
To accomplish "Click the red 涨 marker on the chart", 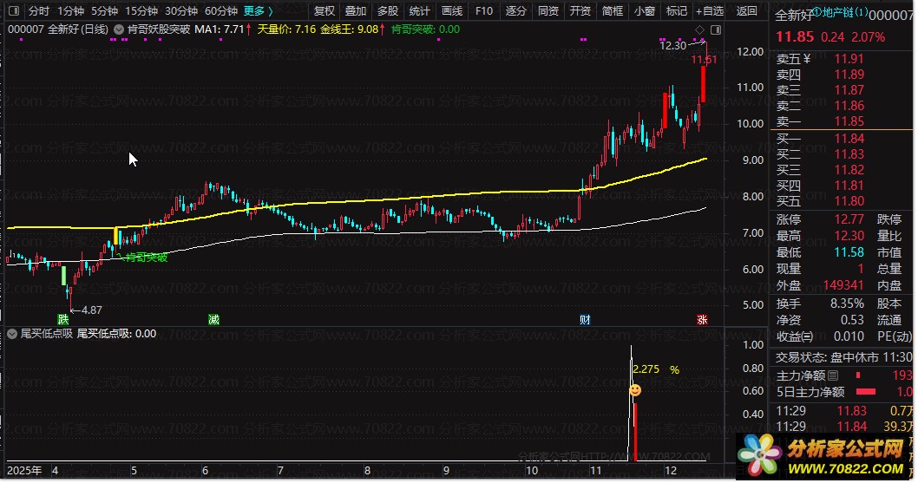I will coord(701,319).
